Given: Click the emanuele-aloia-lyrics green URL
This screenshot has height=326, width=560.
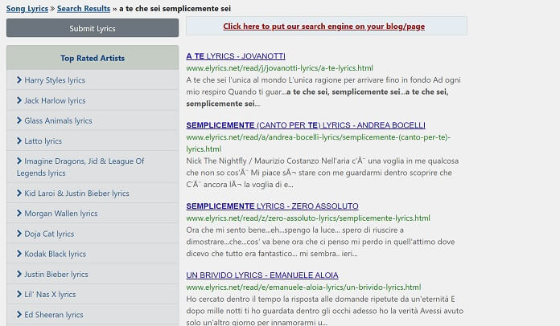Looking at the screenshot, I should click(303, 287).
